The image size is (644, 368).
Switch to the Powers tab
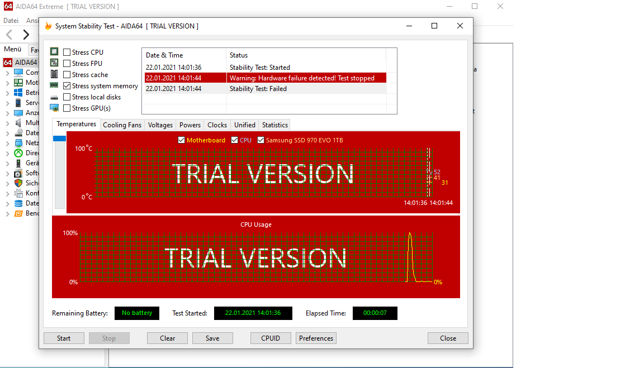pos(190,125)
